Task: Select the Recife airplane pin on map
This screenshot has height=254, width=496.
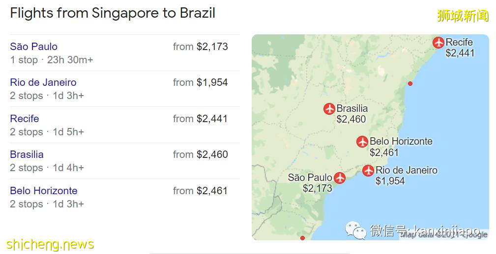Action: coord(438,43)
